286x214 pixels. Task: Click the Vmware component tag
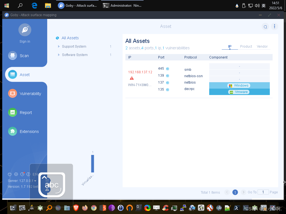(239, 92)
